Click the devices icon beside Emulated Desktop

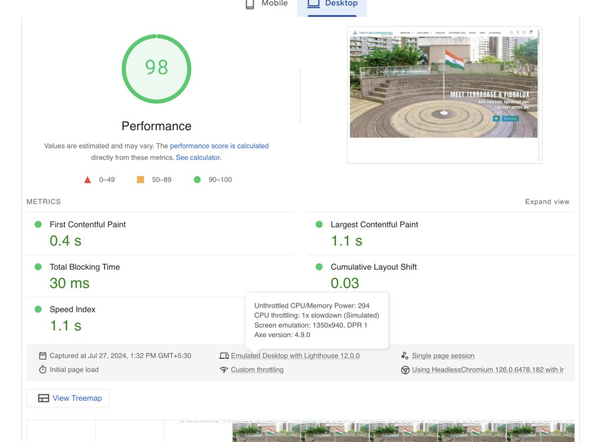(224, 355)
